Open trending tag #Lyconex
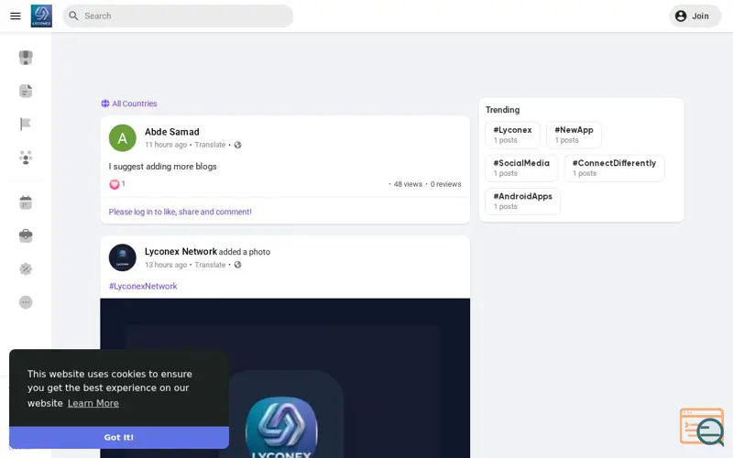 (x=512, y=135)
